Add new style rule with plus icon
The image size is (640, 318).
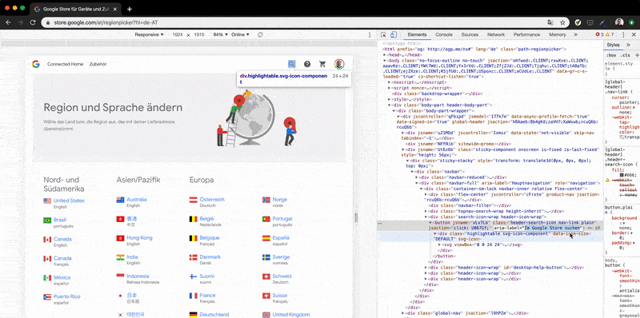[637, 55]
